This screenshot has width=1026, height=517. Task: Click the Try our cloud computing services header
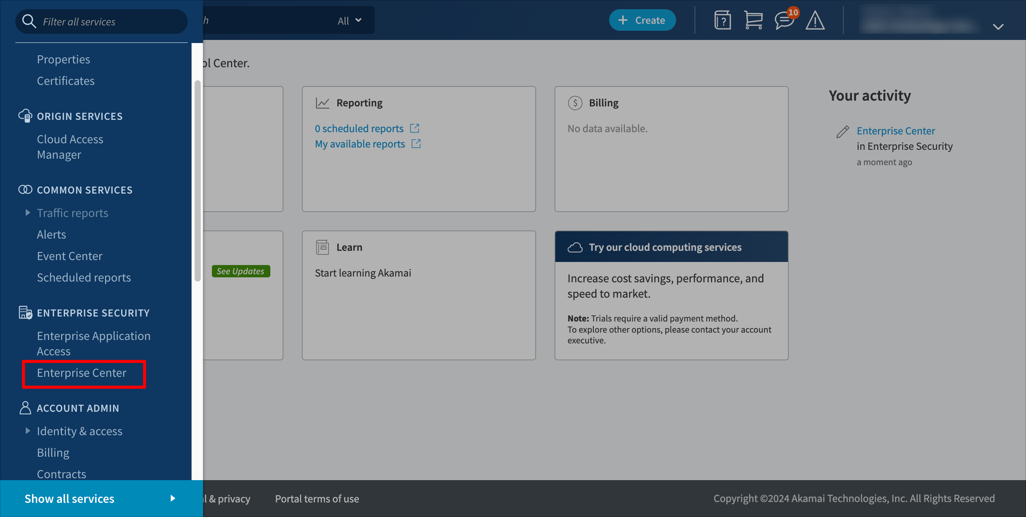[x=671, y=247]
